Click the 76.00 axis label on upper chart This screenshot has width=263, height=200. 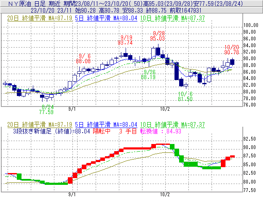click(250, 105)
